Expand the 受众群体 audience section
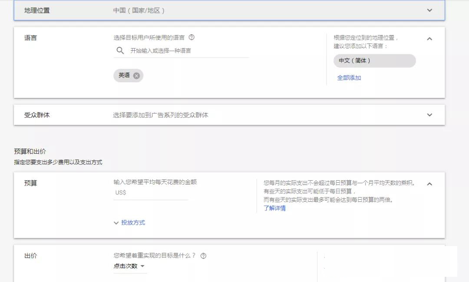 click(x=429, y=115)
